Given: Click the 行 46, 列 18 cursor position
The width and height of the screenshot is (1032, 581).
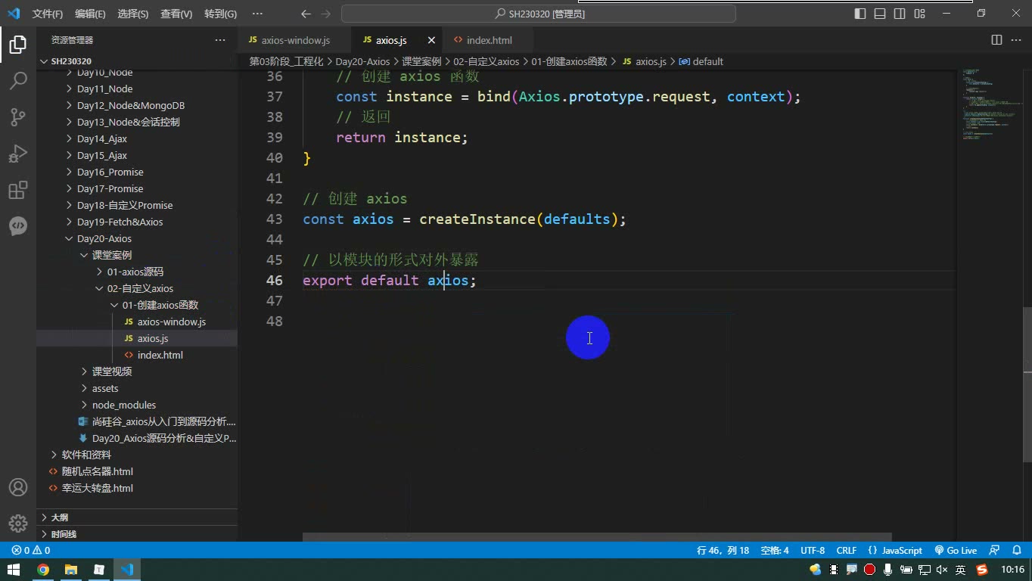Looking at the screenshot, I should 723,551.
